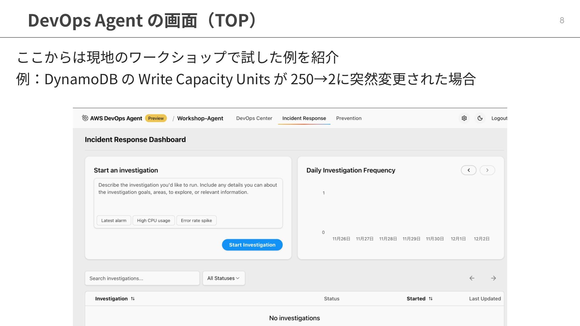Choose the Latest alarm suggestion chip
The height and width of the screenshot is (326, 580).
114,221
